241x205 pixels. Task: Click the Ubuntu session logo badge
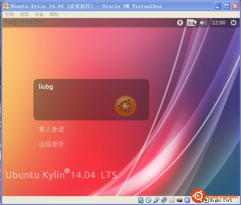126,106
